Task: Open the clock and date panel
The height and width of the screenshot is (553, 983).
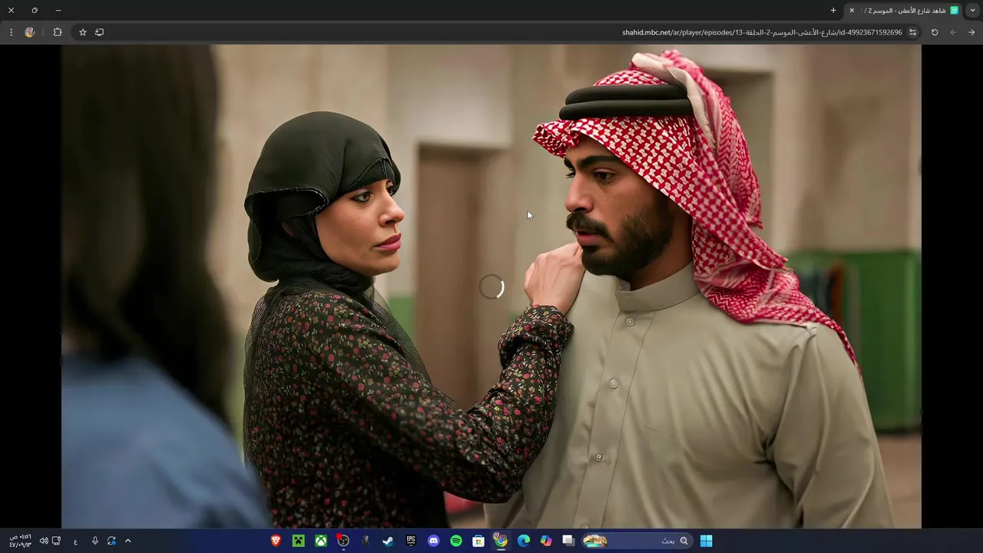Action: point(20,541)
